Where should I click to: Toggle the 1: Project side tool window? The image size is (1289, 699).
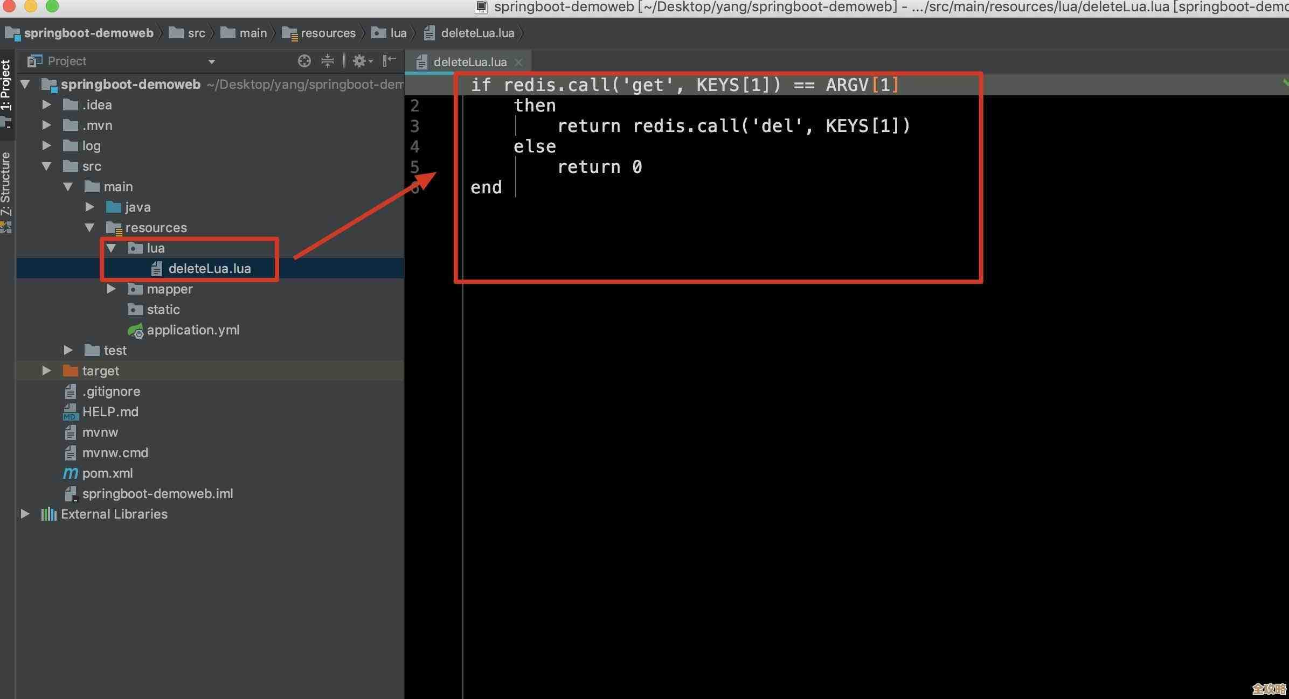point(6,86)
